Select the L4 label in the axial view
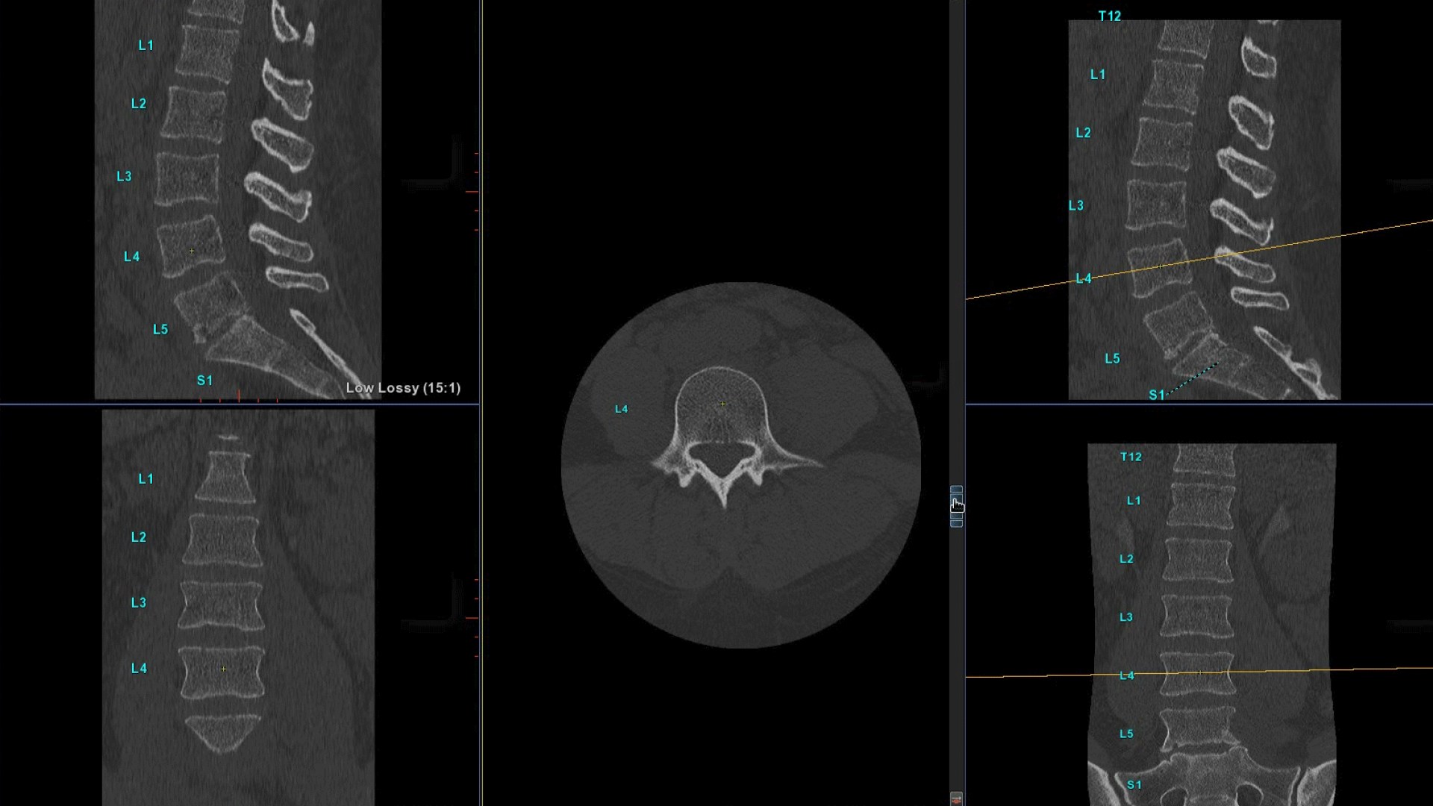The height and width of the screenshot is (806, 1433). (621, 409)
